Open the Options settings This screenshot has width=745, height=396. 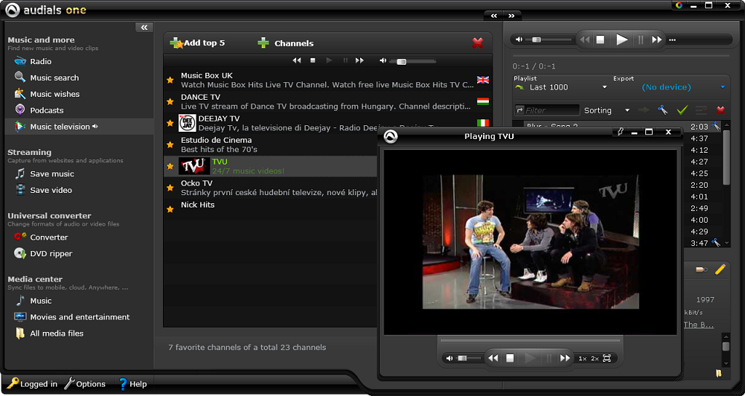pos(84,384)
